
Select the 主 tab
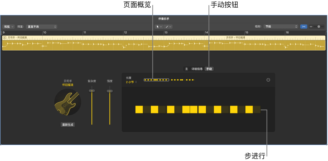coord(186,69)
